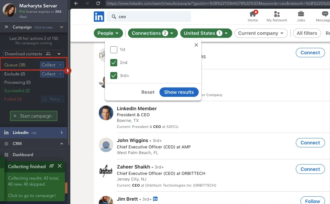This screenshot has height=204, width=330.
Task: Select the Queue (38) list
Action: [x=15, y=65]
